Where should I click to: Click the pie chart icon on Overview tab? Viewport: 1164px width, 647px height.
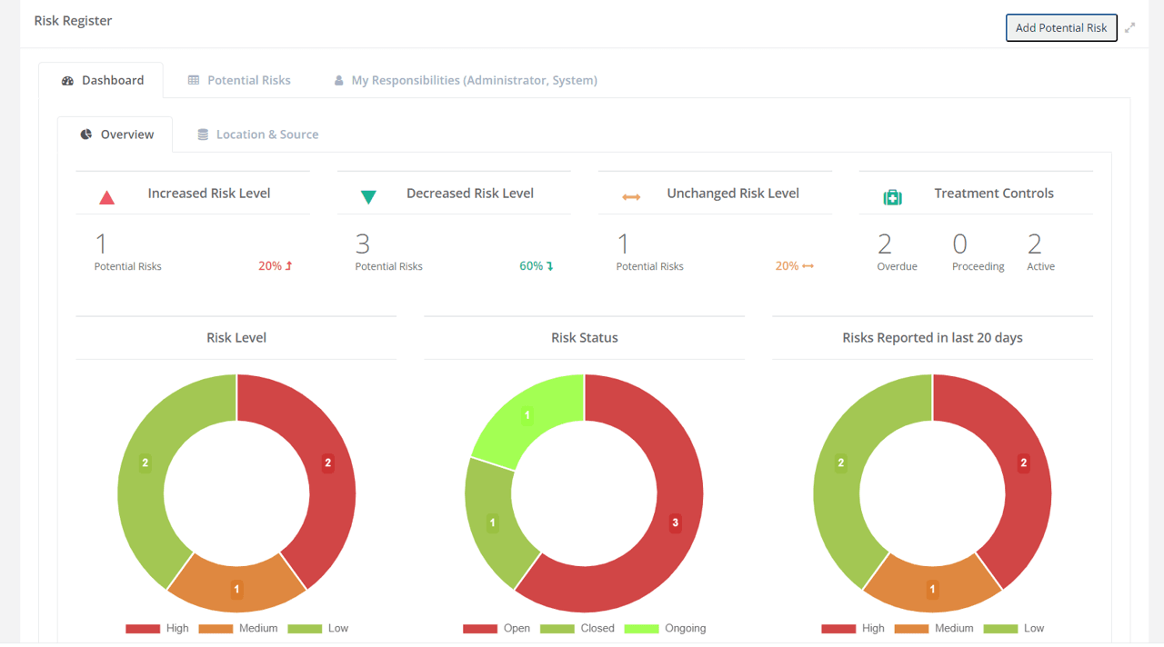(85, 134)
